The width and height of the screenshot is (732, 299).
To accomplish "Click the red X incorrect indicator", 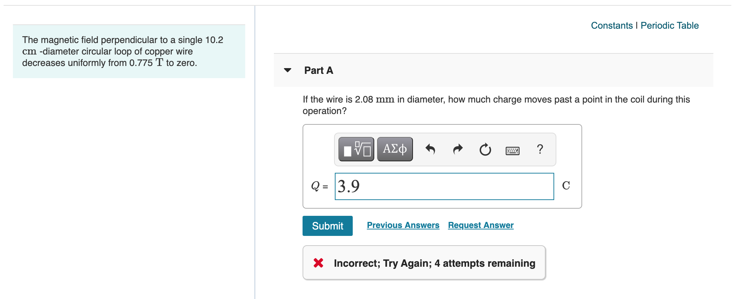I will [x=318, y=263].
